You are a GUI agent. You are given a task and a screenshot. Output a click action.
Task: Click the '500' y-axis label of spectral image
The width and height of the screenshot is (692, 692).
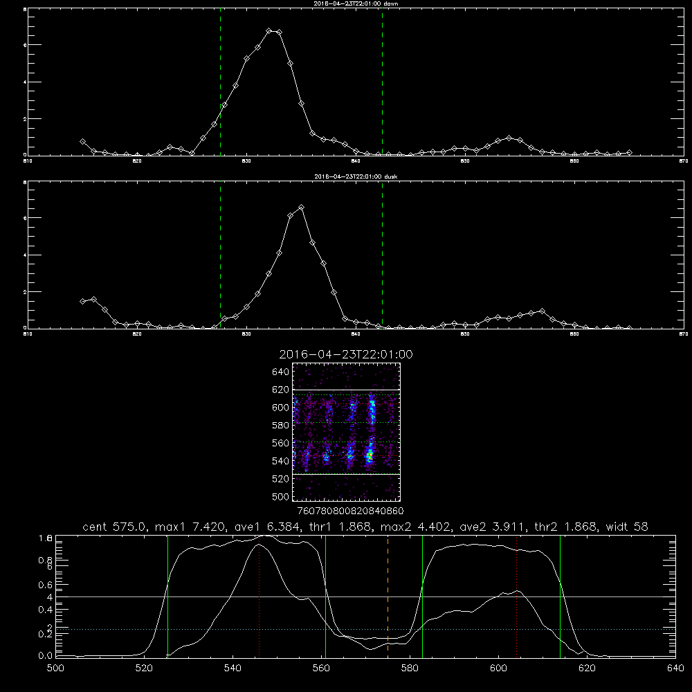[280, 496]
